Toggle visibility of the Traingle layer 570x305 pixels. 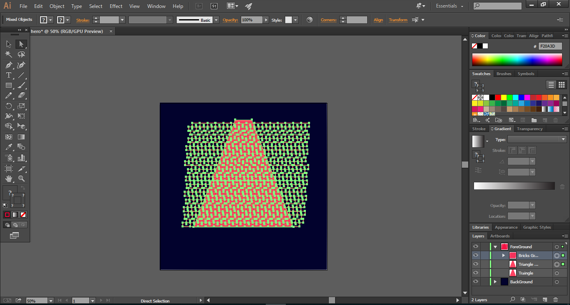[x=475, y=272]
